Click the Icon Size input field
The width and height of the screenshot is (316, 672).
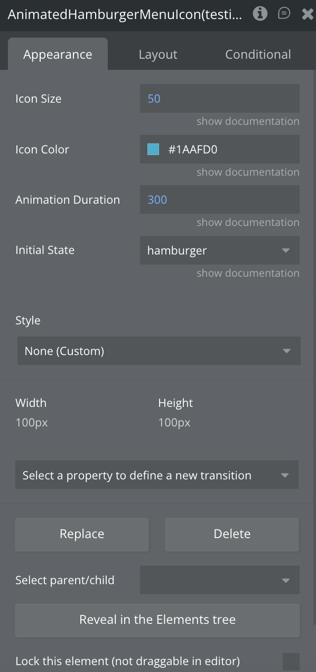[220, 98]
